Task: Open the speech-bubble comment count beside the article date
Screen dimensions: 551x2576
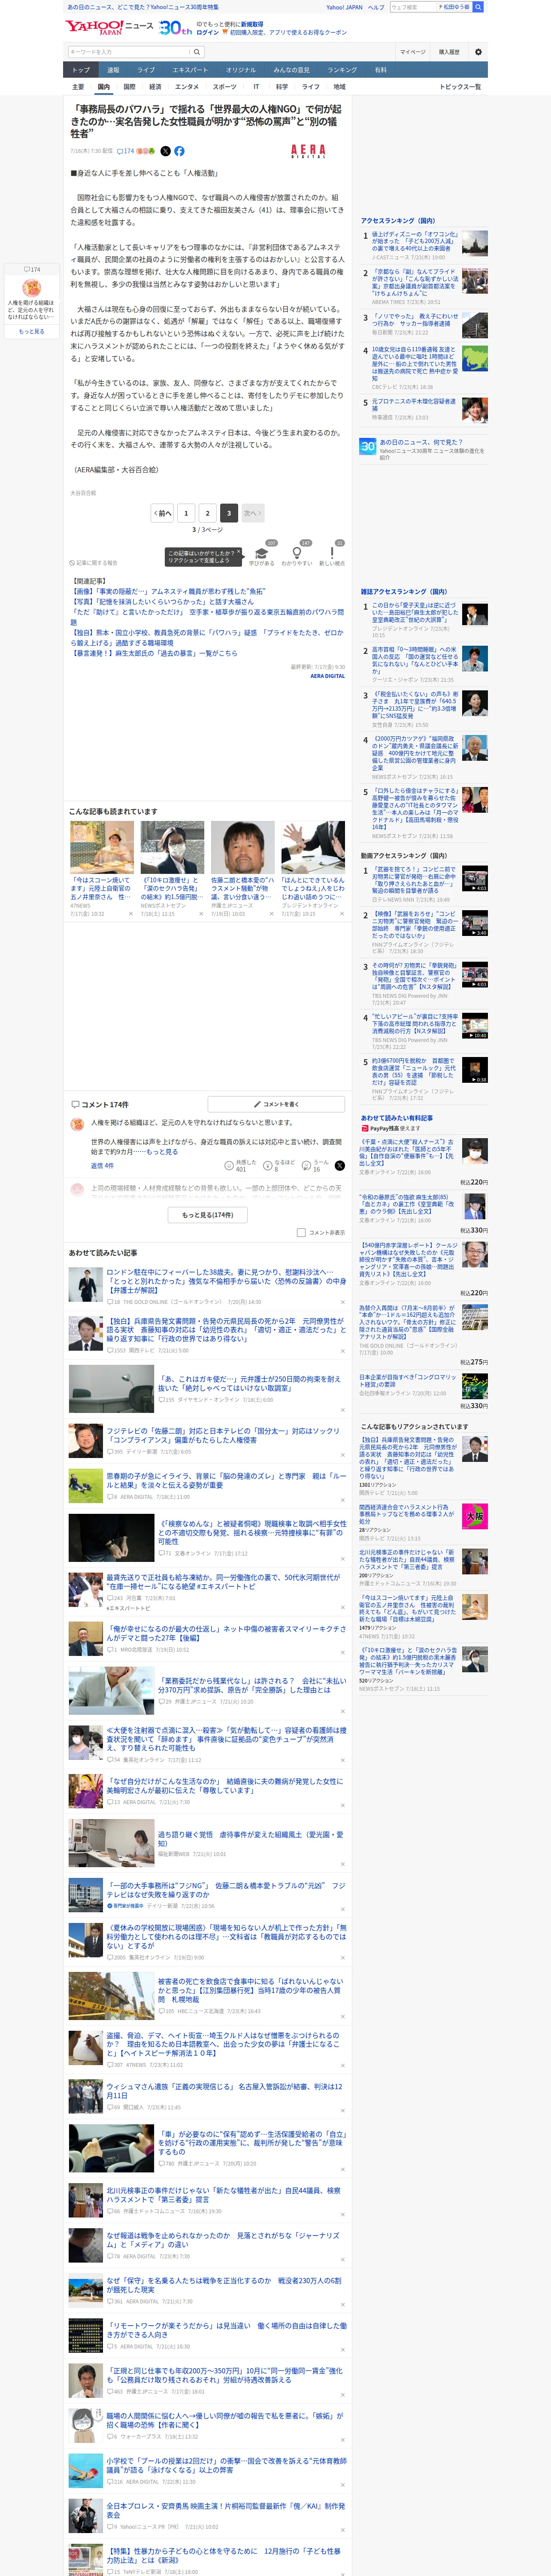Action: coord(126,151)
